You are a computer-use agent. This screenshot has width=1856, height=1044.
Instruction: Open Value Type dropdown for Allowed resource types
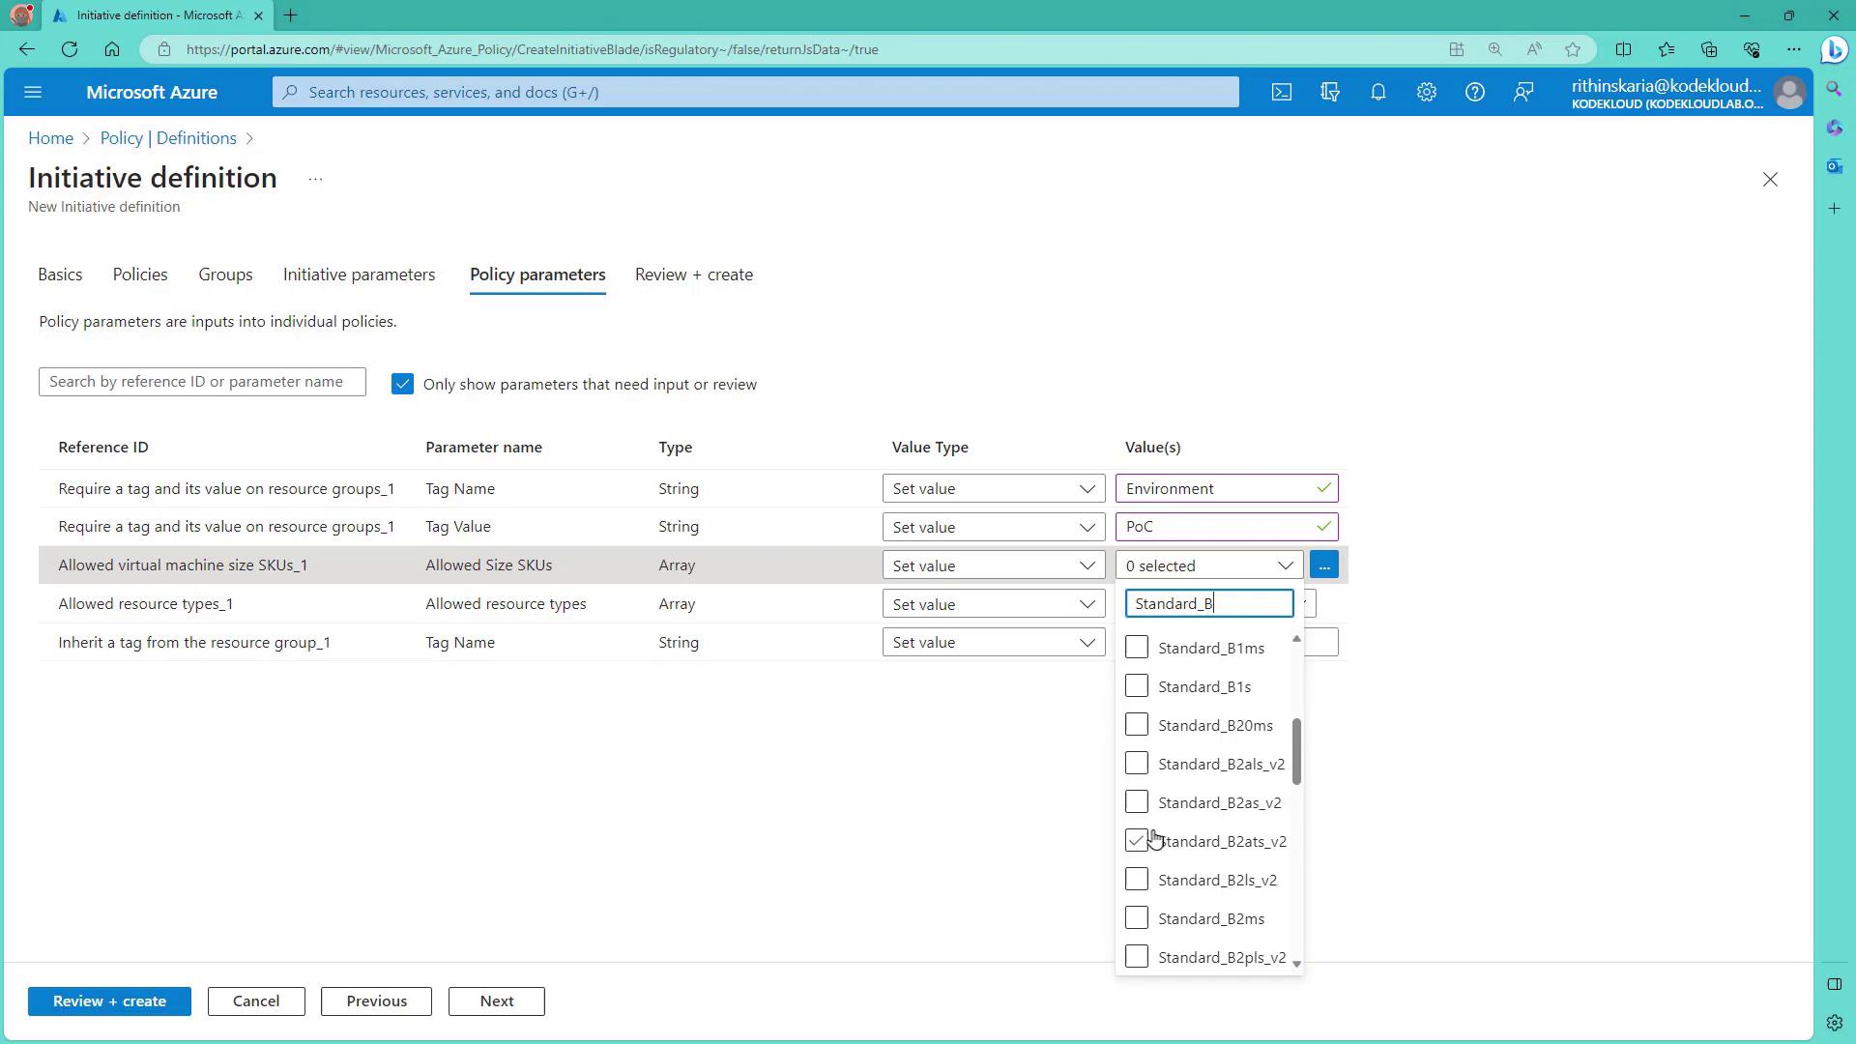point(993,604)
